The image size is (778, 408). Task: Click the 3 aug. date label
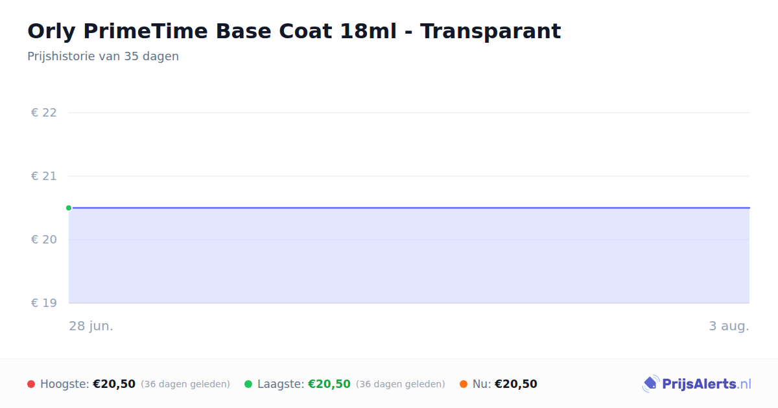729,326
